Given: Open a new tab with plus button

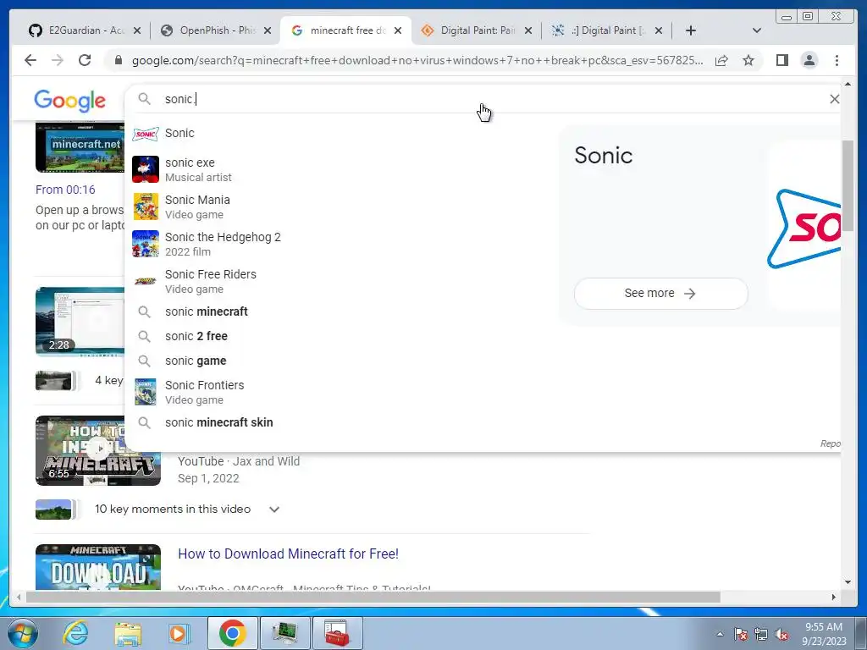Looking at the screenshot, I should click(691, 30).
